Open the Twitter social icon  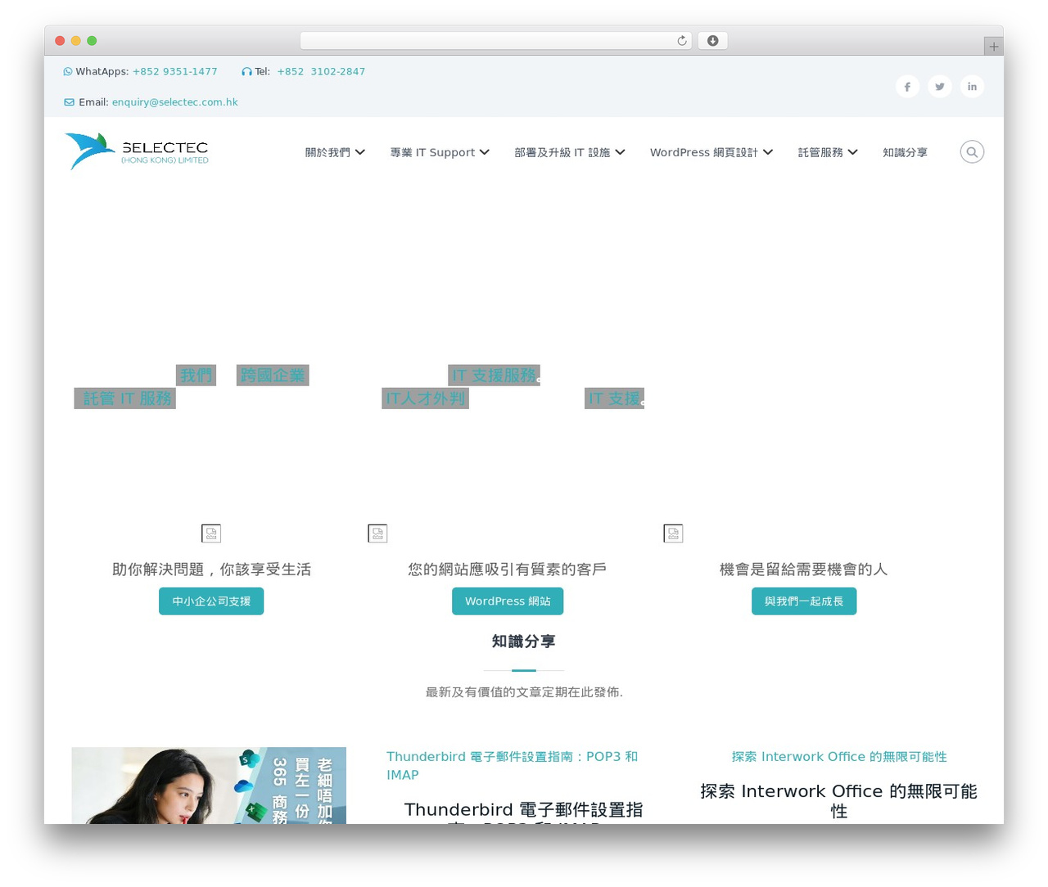(x=940, y=87)
